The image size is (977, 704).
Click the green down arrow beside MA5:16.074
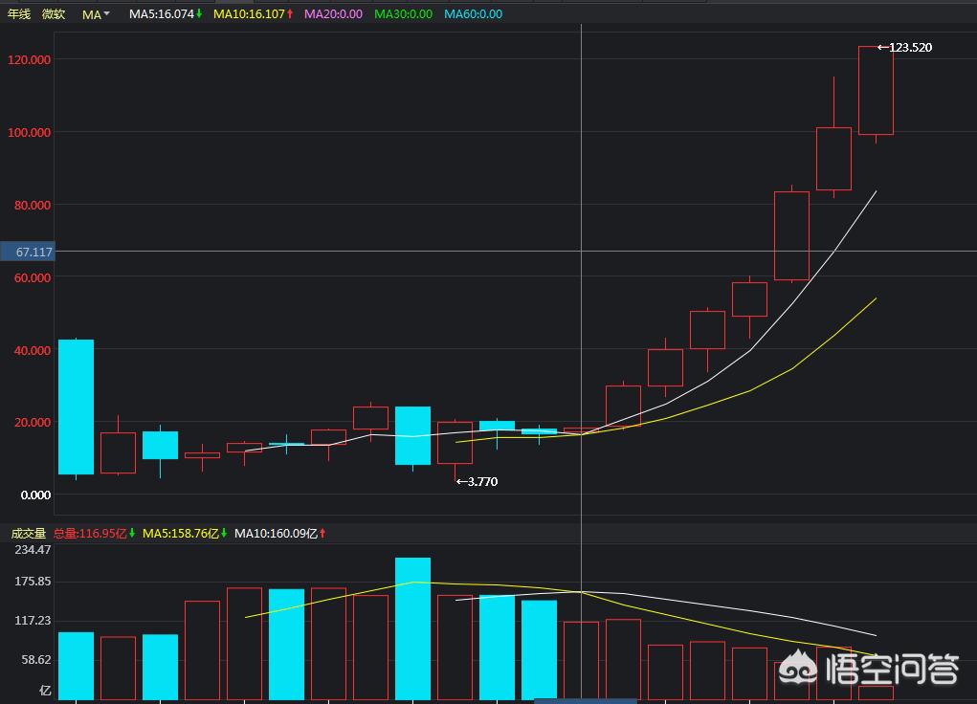pyautogui.click(x=199, y=14)
